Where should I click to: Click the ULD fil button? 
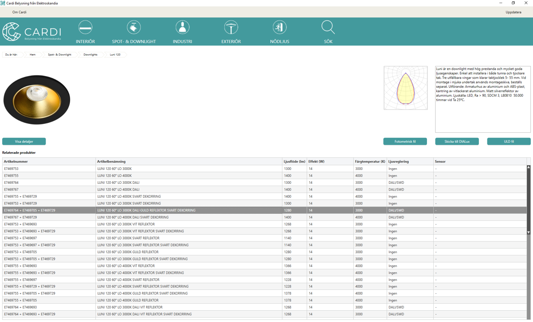pos(509,141)
